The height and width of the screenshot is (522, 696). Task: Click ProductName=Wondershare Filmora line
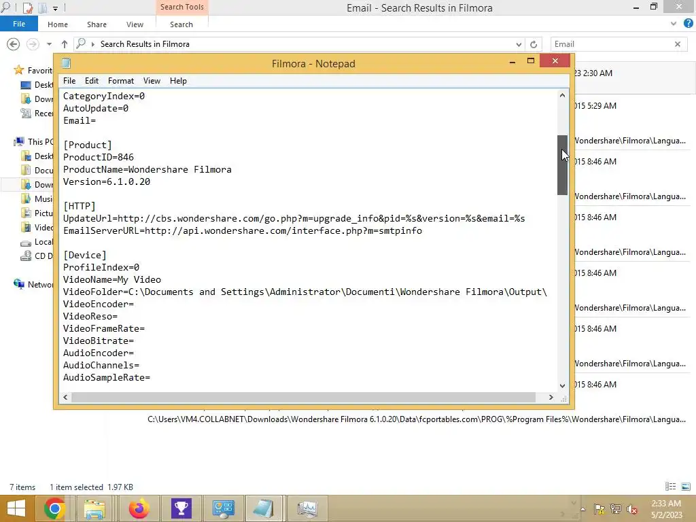147,169
